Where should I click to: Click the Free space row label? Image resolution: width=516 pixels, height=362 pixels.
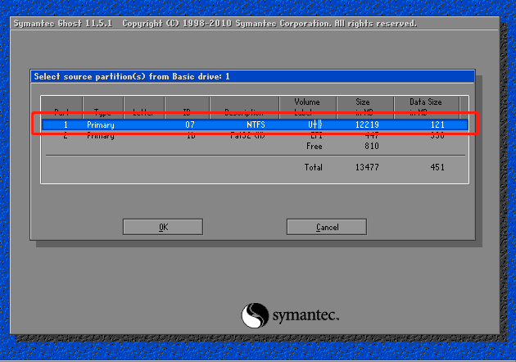(315, 146)
